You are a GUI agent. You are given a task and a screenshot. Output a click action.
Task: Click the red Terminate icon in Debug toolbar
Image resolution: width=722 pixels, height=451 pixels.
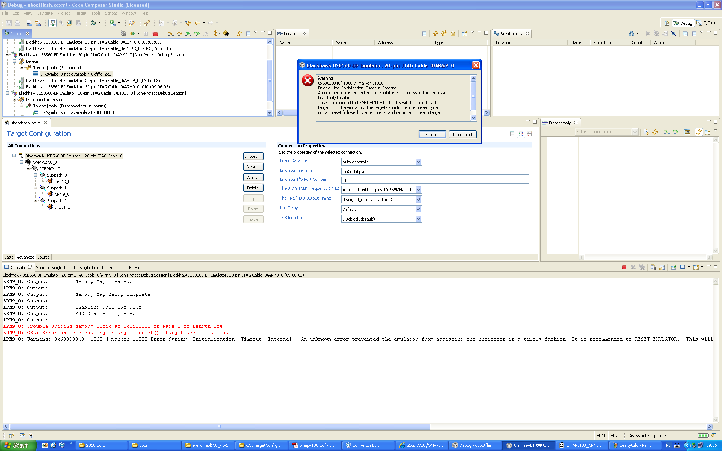coord(155,34)
